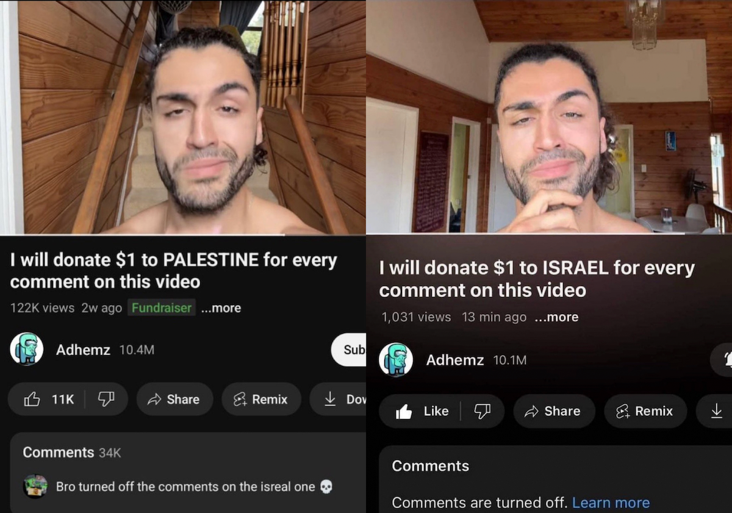Image resolution: width=732 pixels, height=513 pixels.
Task: Dislike the Palestine donation video
Action: click(106, 399)
